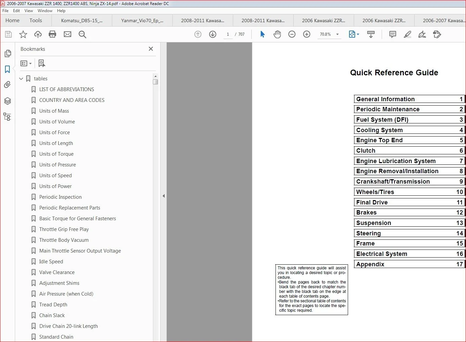Activate the Hand pan tool
Image resolution: width=466 pixels, height=342 pixels.
tap(277, 34)
